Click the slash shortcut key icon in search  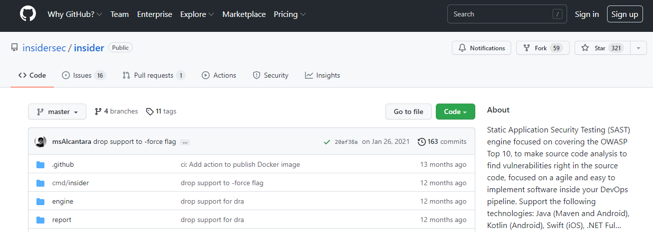(558, 14)
